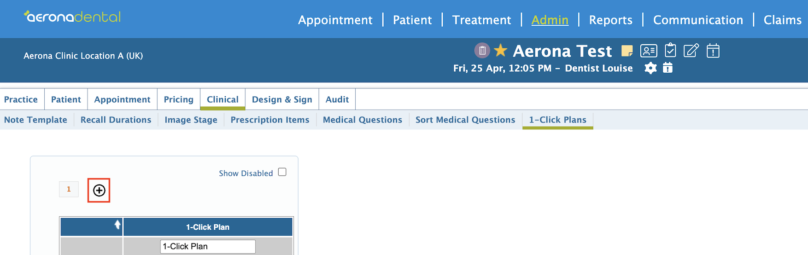Click the Aerona Test patient name
This screenshot has height=255, width=808.
[x=562, y=51]
